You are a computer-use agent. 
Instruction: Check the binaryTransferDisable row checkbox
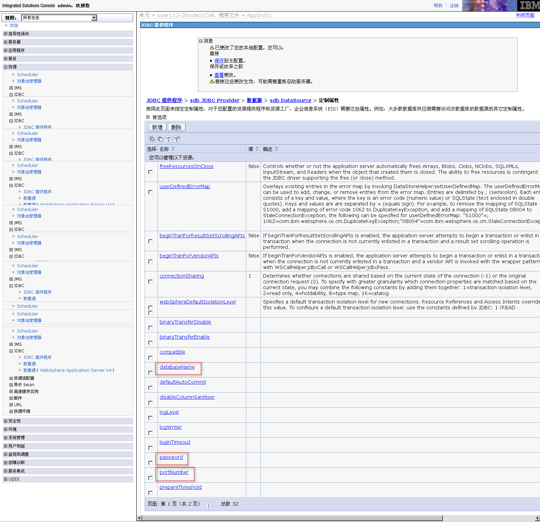pos(150,328)
